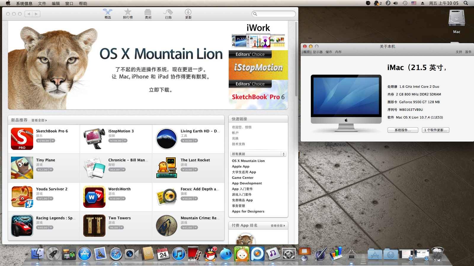Open the QQ penguin icon in Dock

(x=211, y=254)
